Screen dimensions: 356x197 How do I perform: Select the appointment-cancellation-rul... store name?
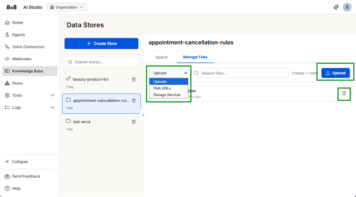(101, 100)
